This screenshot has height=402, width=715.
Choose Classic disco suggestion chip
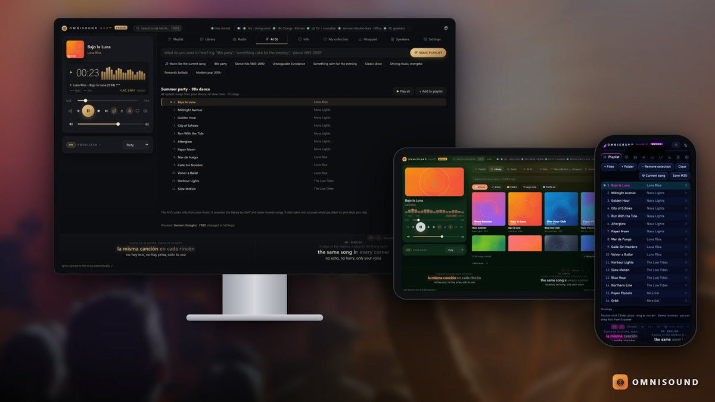coord(374,64)
